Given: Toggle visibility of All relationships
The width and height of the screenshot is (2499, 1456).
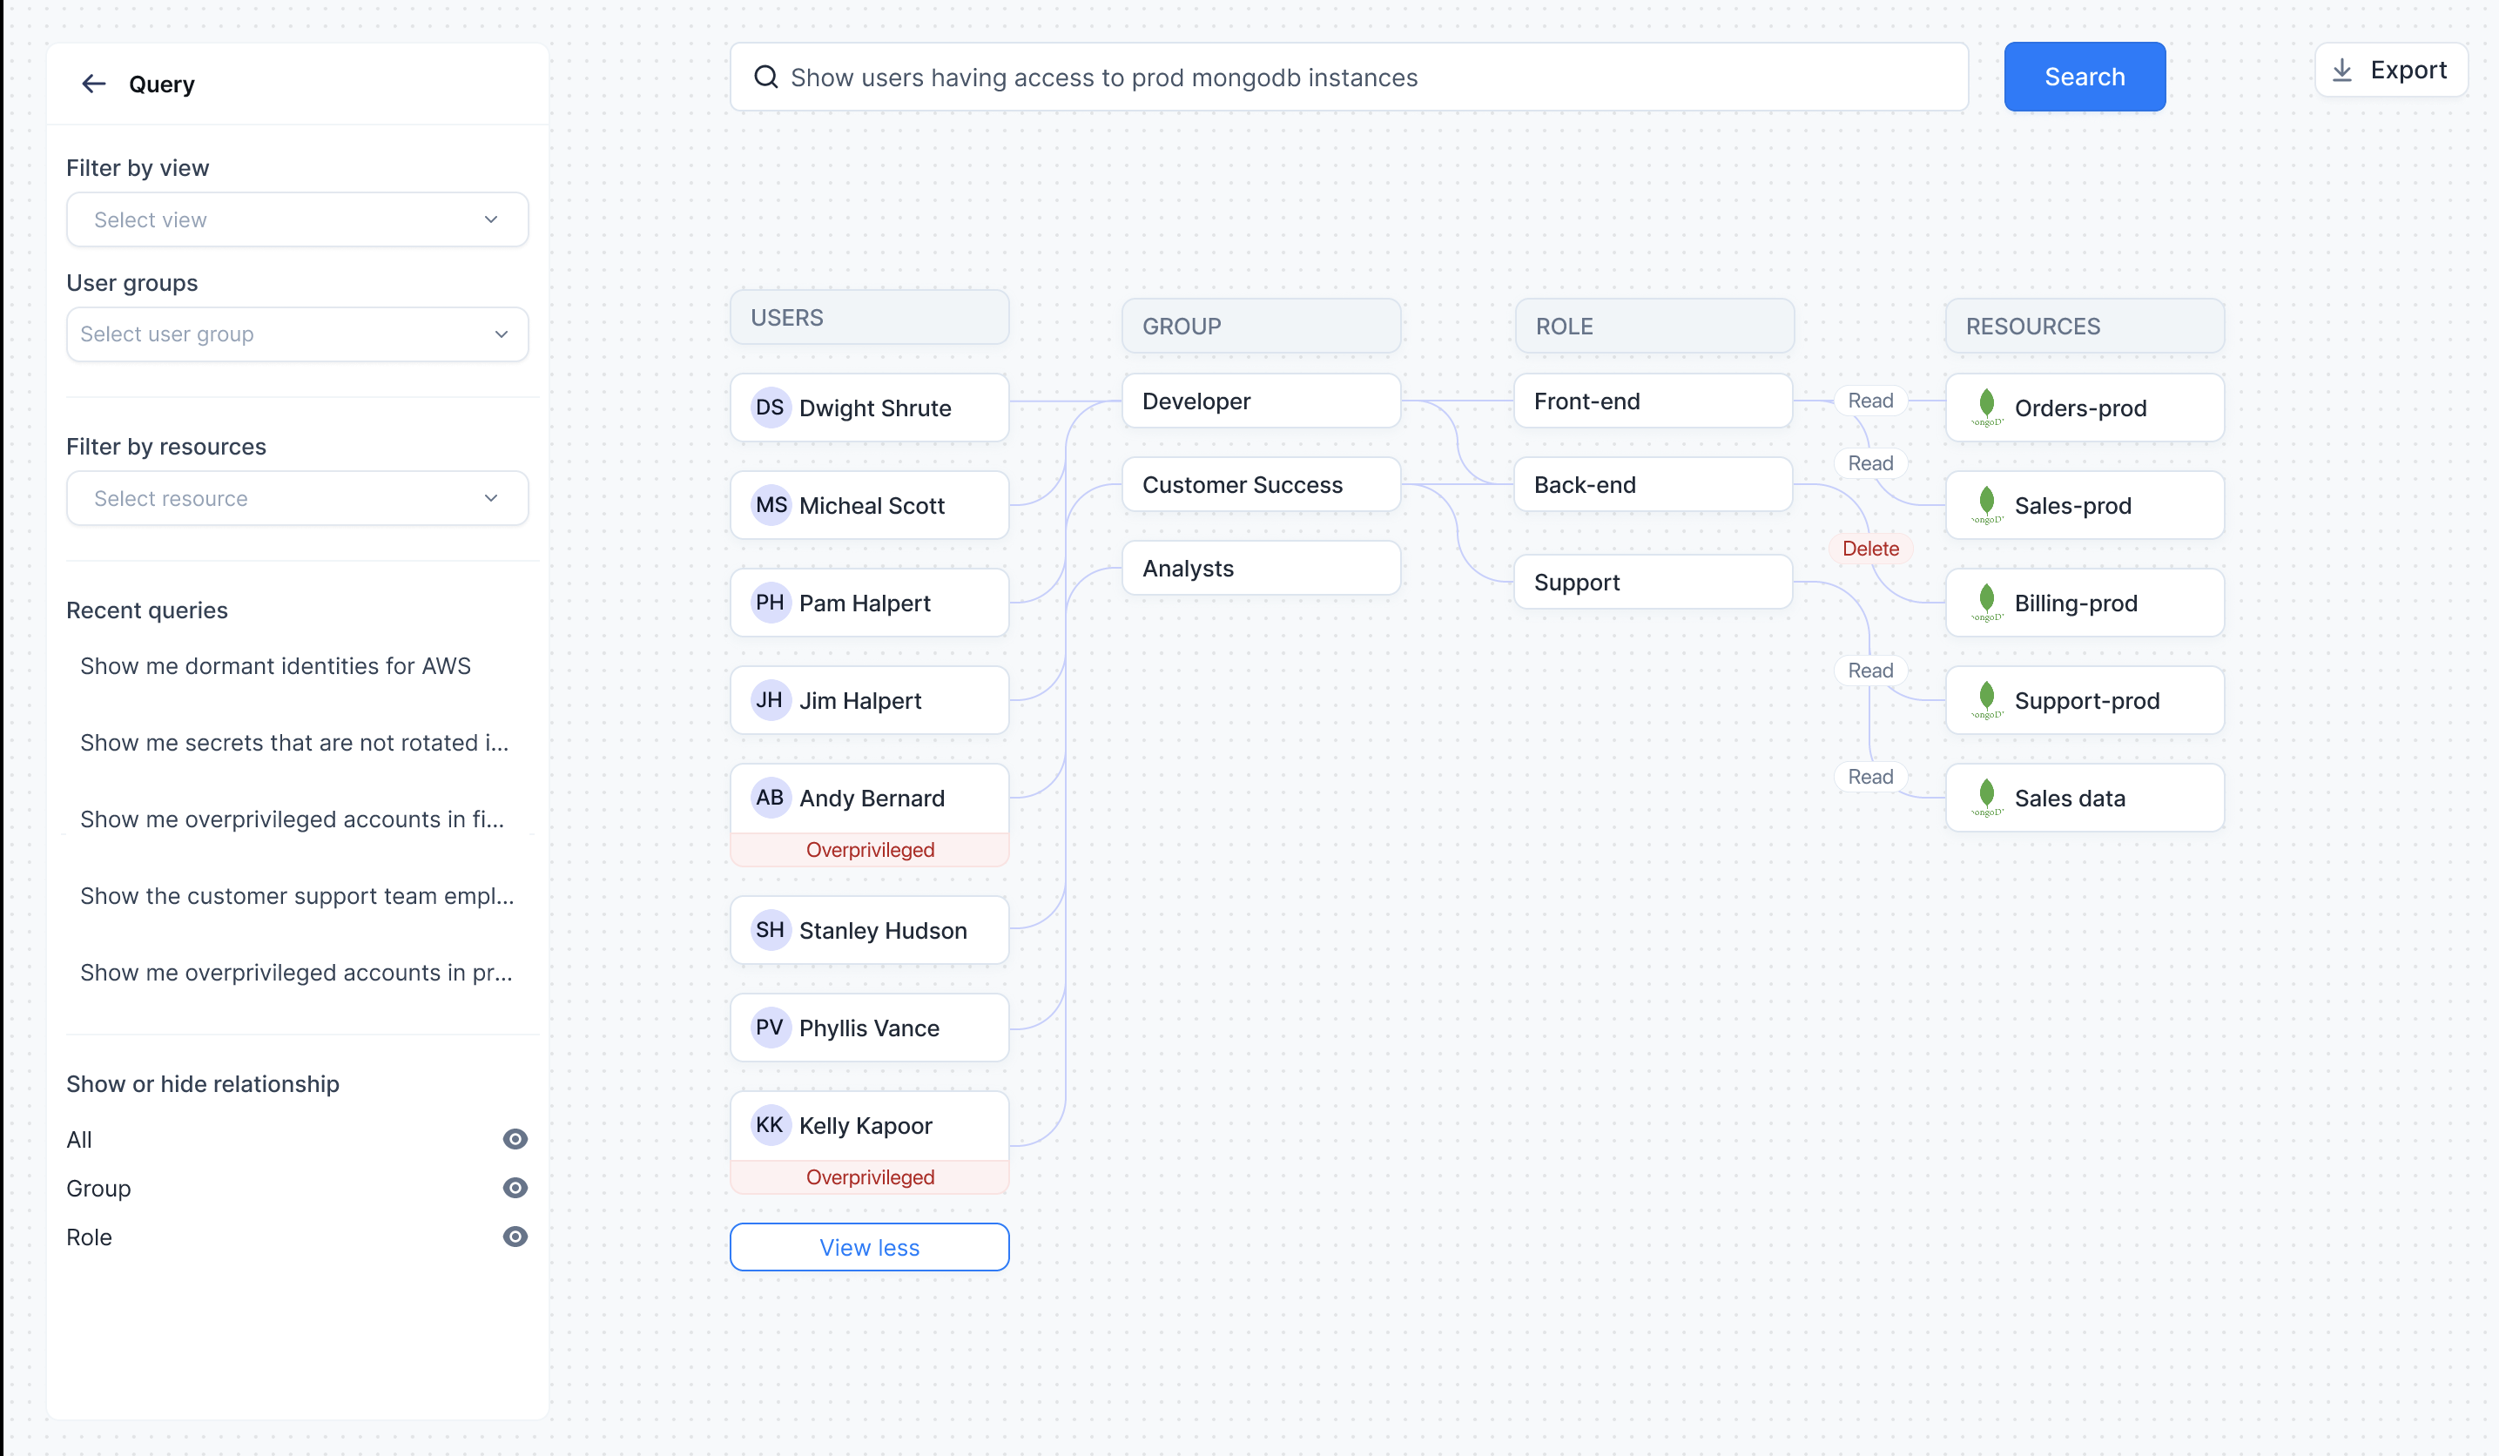Looking at the screenshot, I should 515,1139.
